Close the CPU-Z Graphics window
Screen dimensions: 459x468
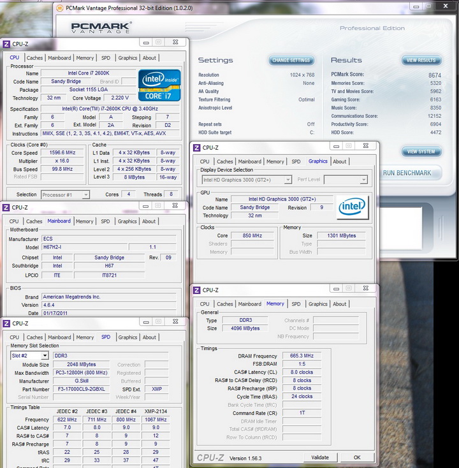click(365, 145)
